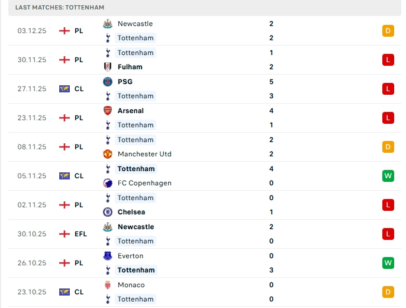Click the Last Matches: Tottenham header
The height and width of the screenshot is (308, 406).
(60, 7)
